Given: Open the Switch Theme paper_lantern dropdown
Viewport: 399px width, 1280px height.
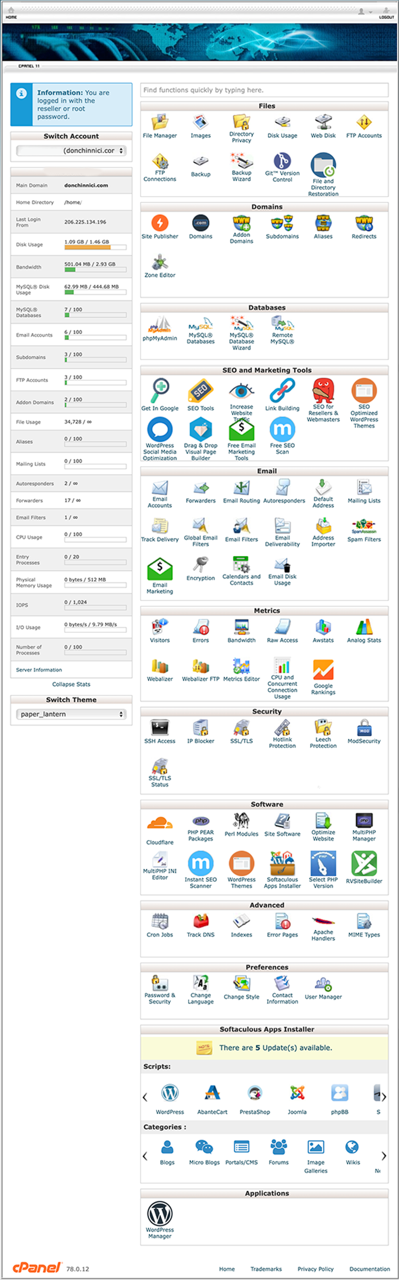Looking at the screenshot, I should (x=71, y=714).
